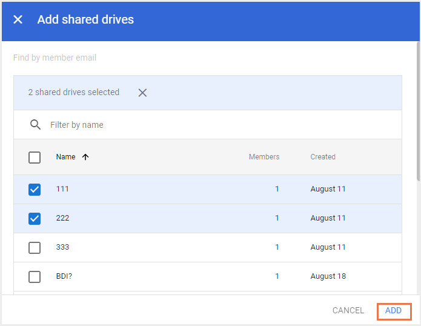Clear the 2 shared drives selection
This screenshot has height=326, width=421.
click(142, 93)
